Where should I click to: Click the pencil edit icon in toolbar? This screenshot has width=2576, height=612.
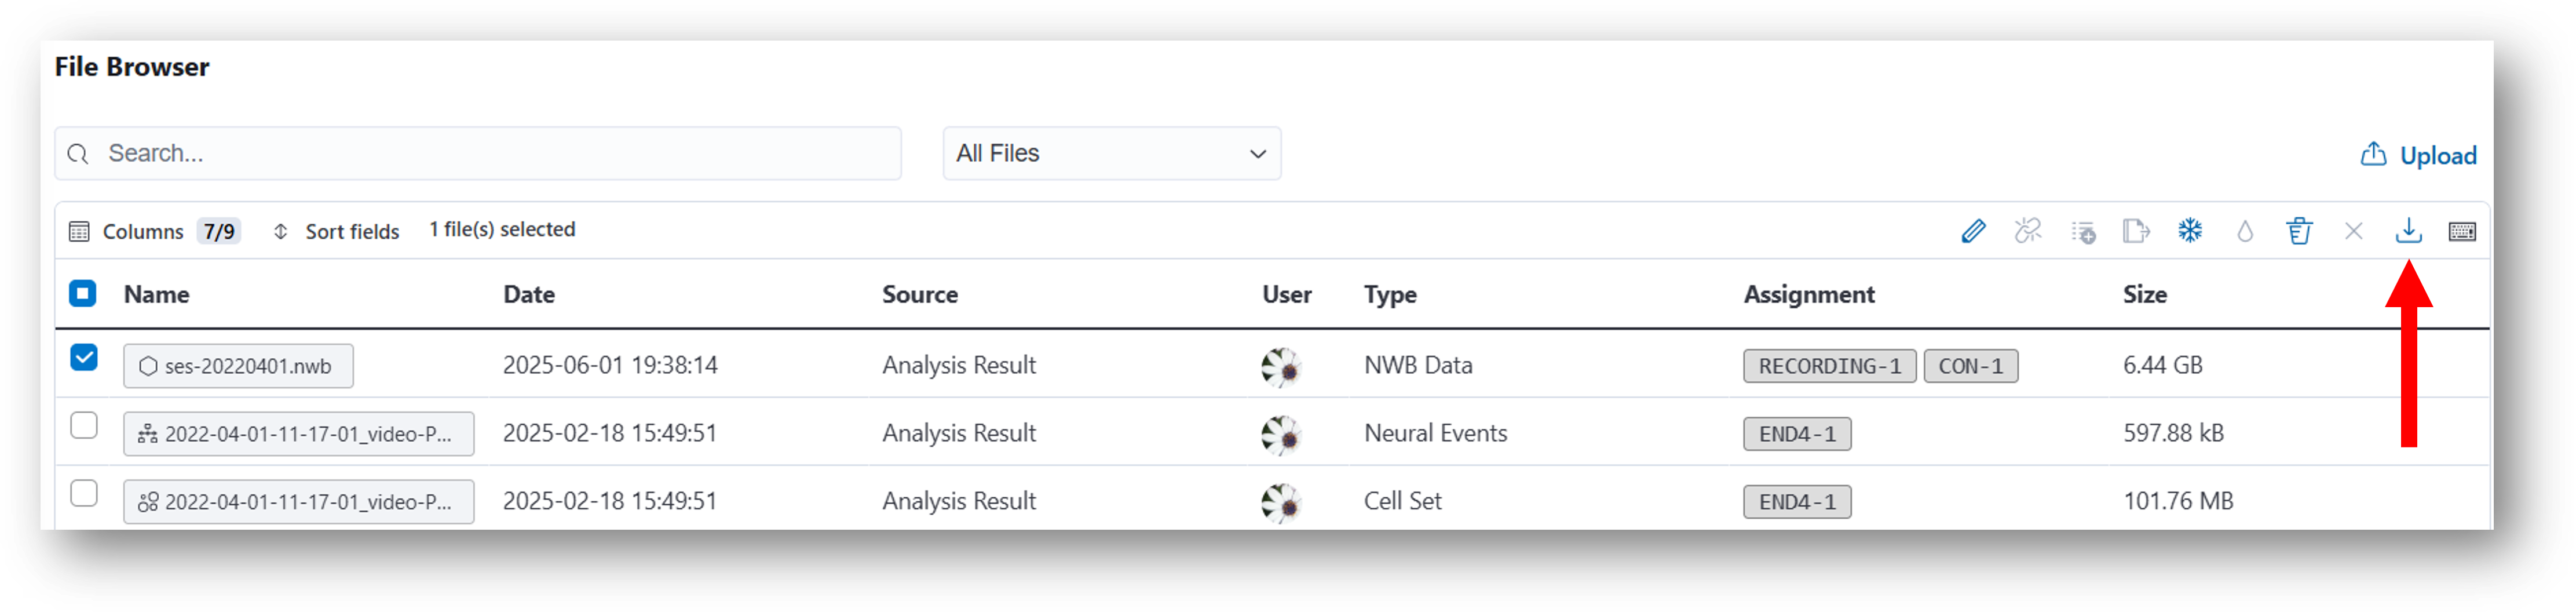click(1973, 231)
